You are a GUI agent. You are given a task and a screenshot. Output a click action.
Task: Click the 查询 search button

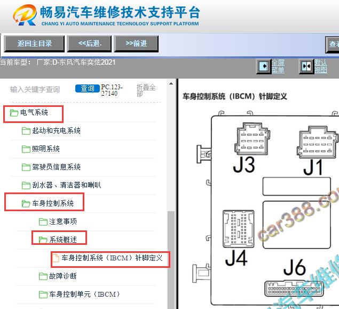pos(88,88)
